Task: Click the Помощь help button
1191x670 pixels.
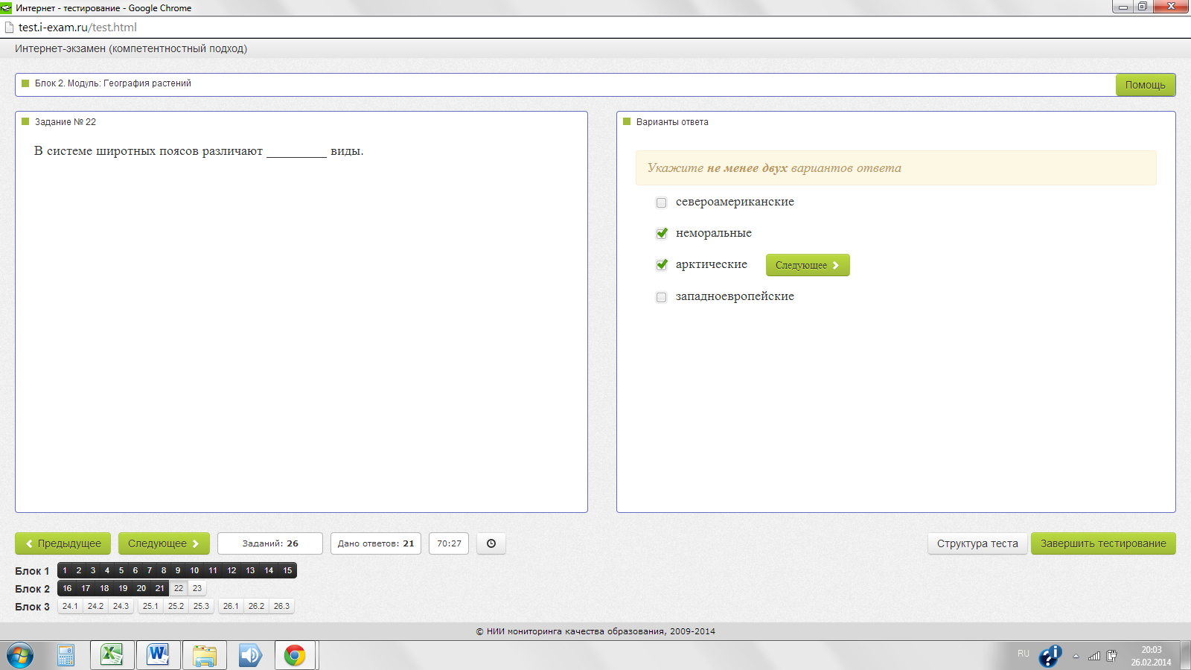Action: coord(1146,85)
